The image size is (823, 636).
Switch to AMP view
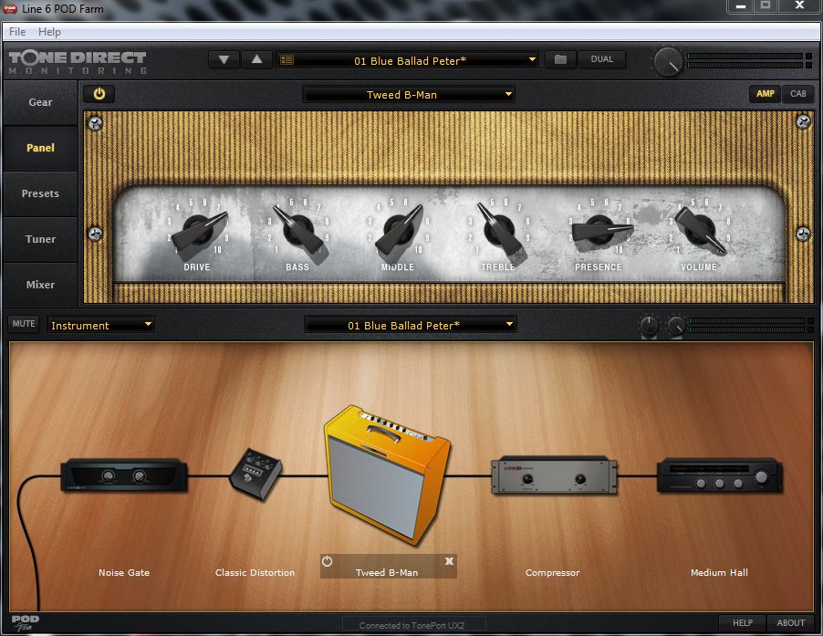(765, 94)
